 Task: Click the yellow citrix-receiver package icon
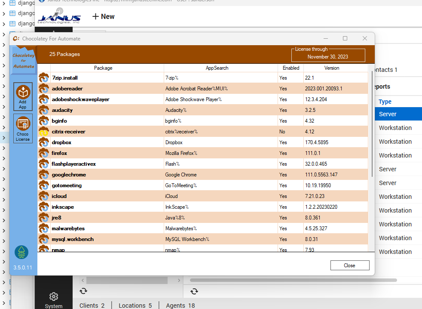43,132
